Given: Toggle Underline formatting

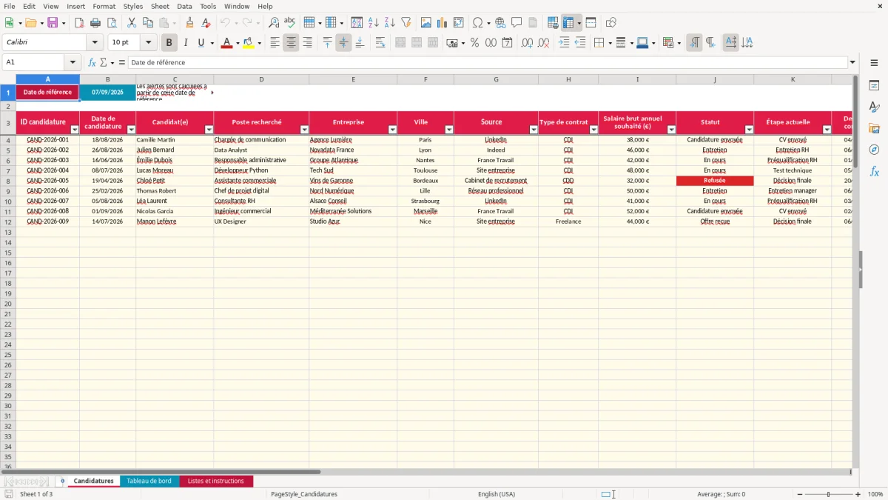Looking at the screenshot, I should point(201,43).
